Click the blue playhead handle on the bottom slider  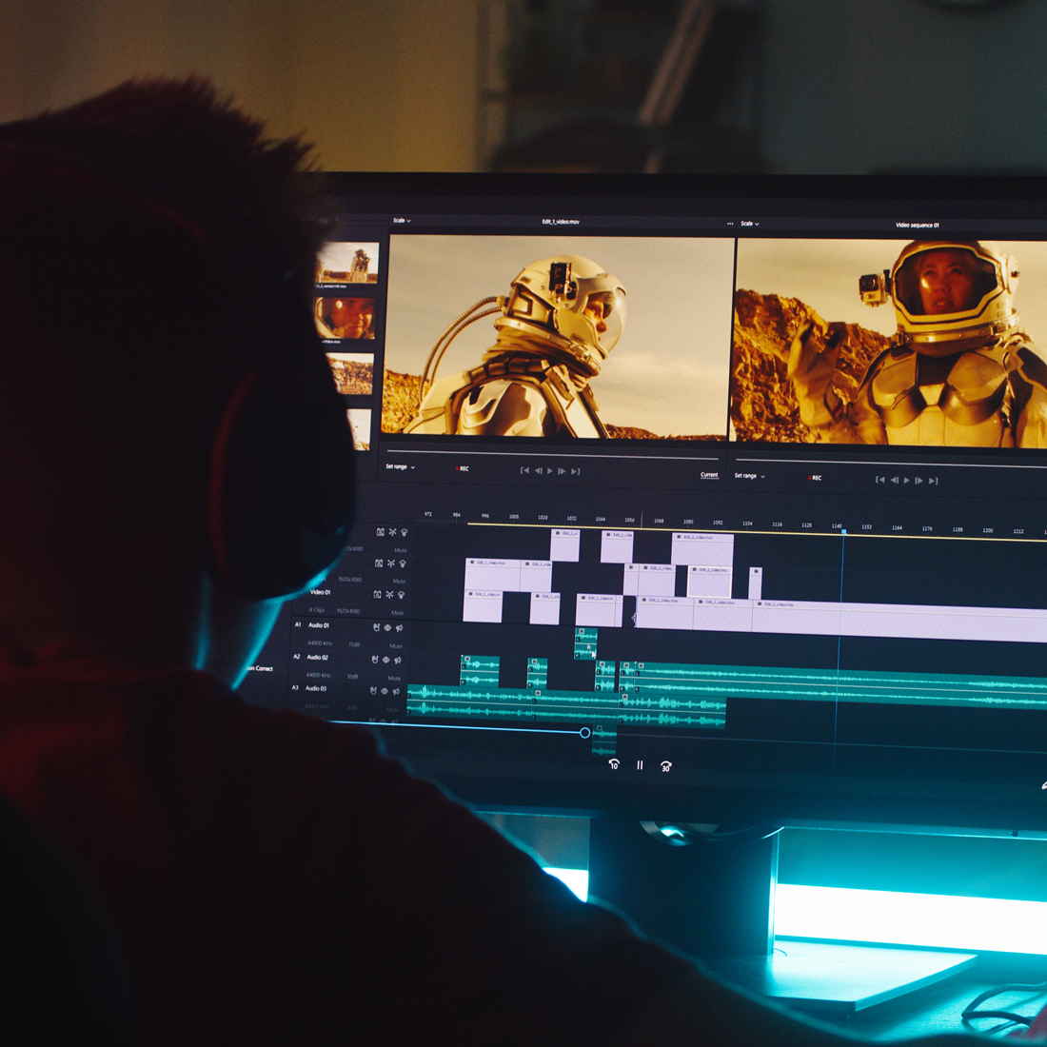584,732
